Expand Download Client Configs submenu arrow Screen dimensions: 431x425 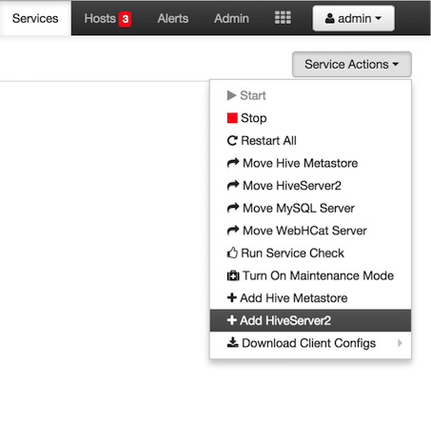[400, 343]
